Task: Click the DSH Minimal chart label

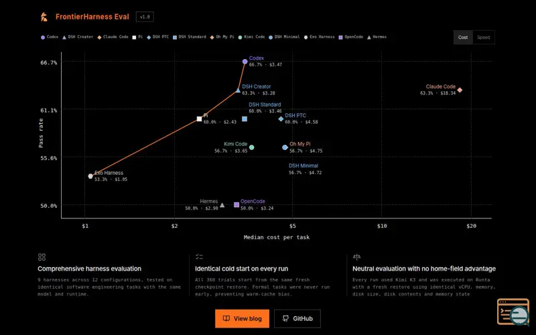Action: [x=304, y=165]
